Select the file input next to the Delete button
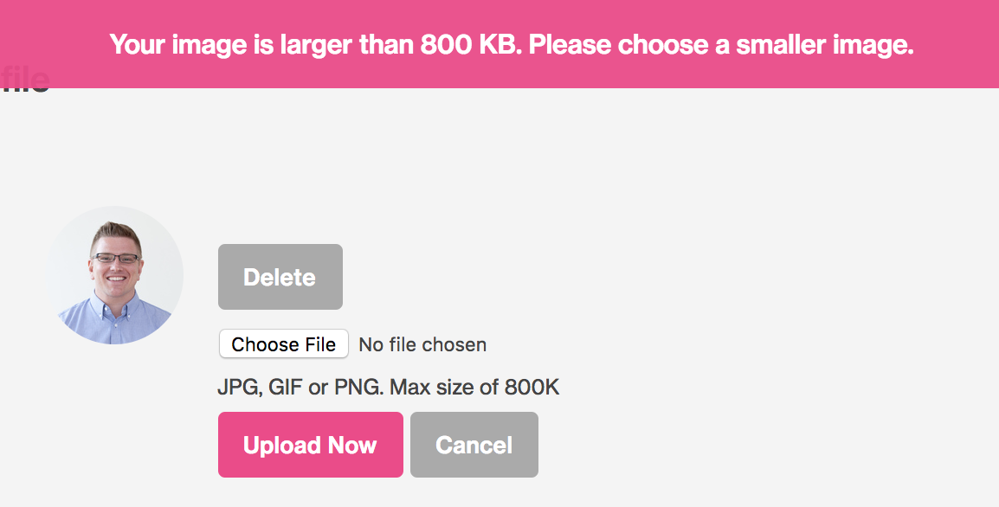 (353, 344)
